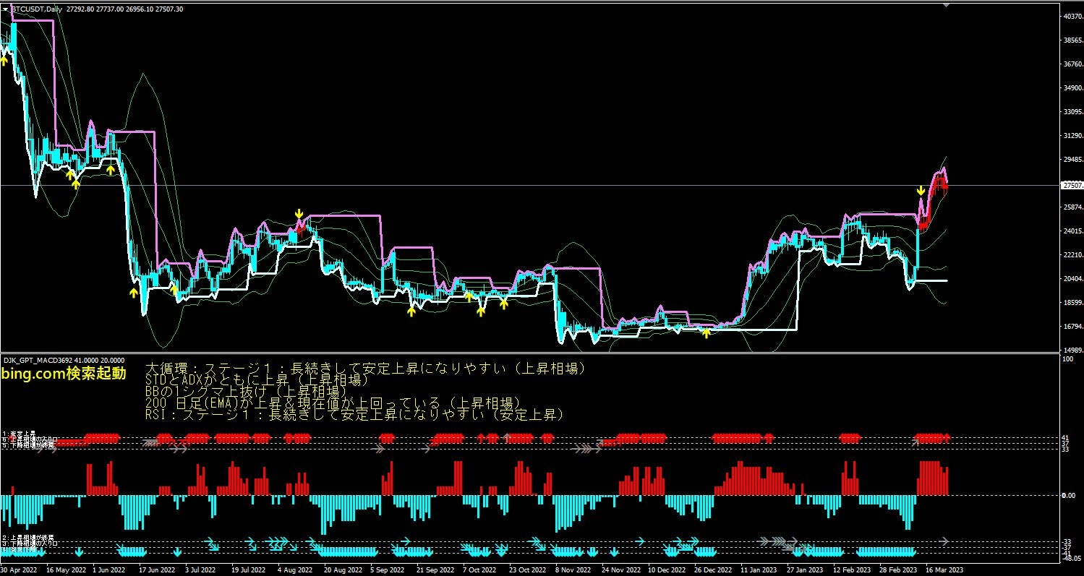Click the 28 Feb 2023 date label
This screenshot has width=1084, height=576.
point(897,569)
